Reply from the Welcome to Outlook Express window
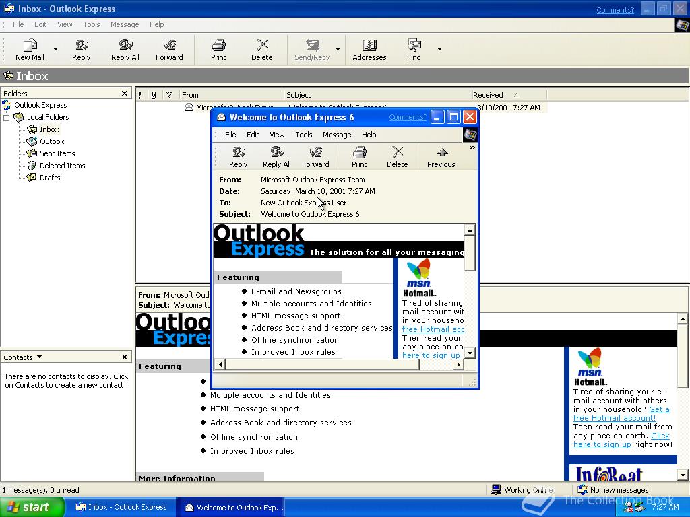690x517 pixels. [x=238, y=157]
